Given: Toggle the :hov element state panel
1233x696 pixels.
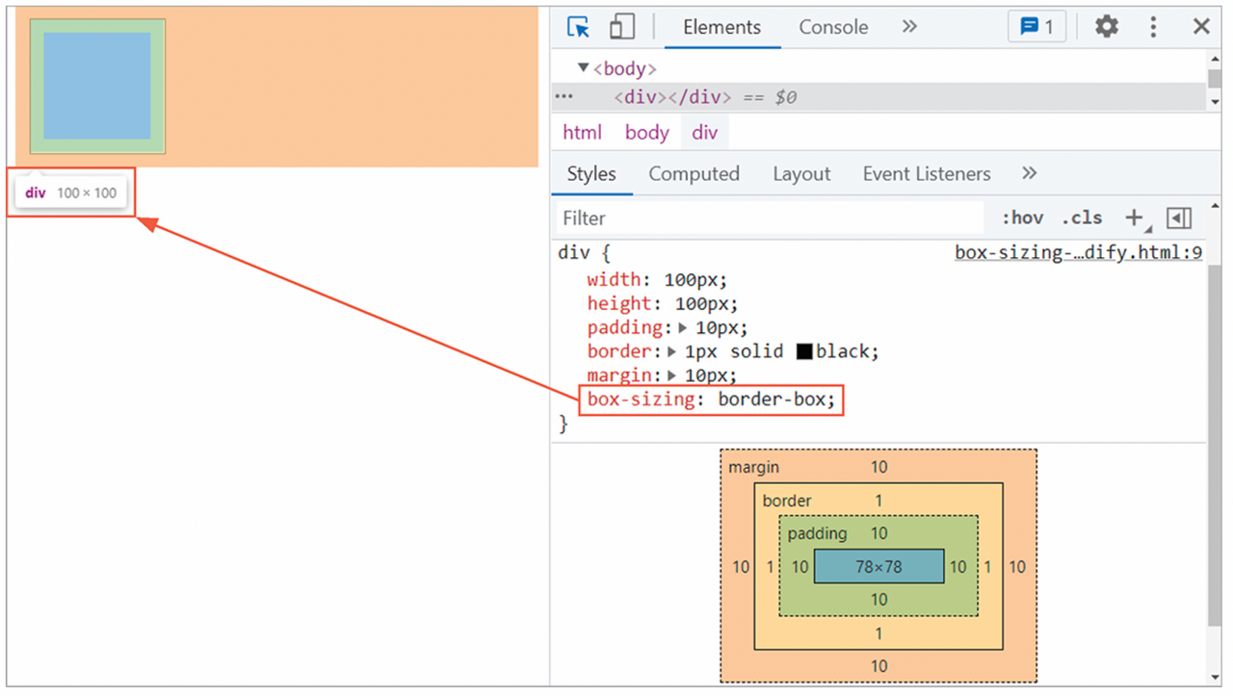Looking at the screenshot, I should coord(1022,219).
